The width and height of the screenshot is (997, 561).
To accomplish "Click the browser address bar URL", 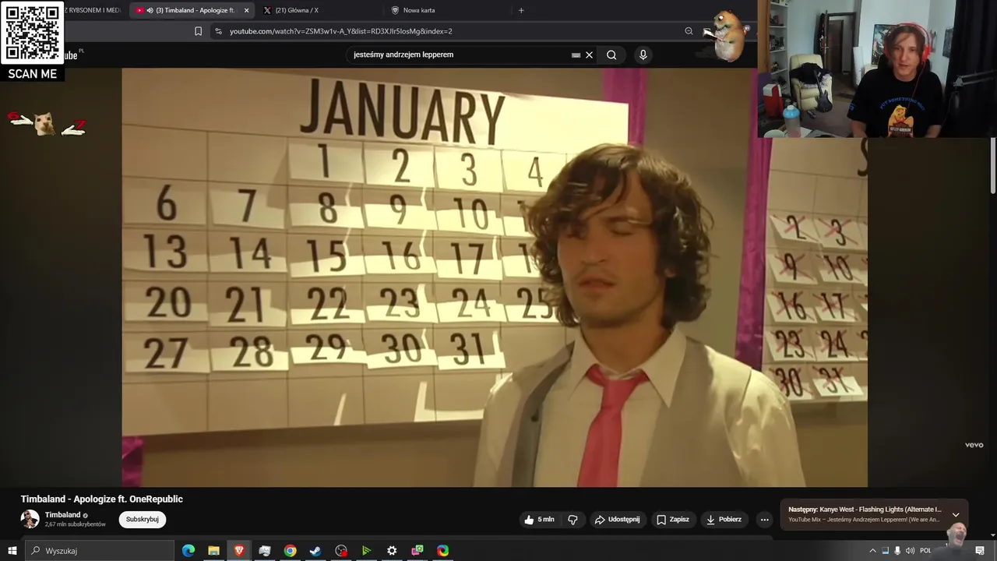I will (x=341, y=31).
